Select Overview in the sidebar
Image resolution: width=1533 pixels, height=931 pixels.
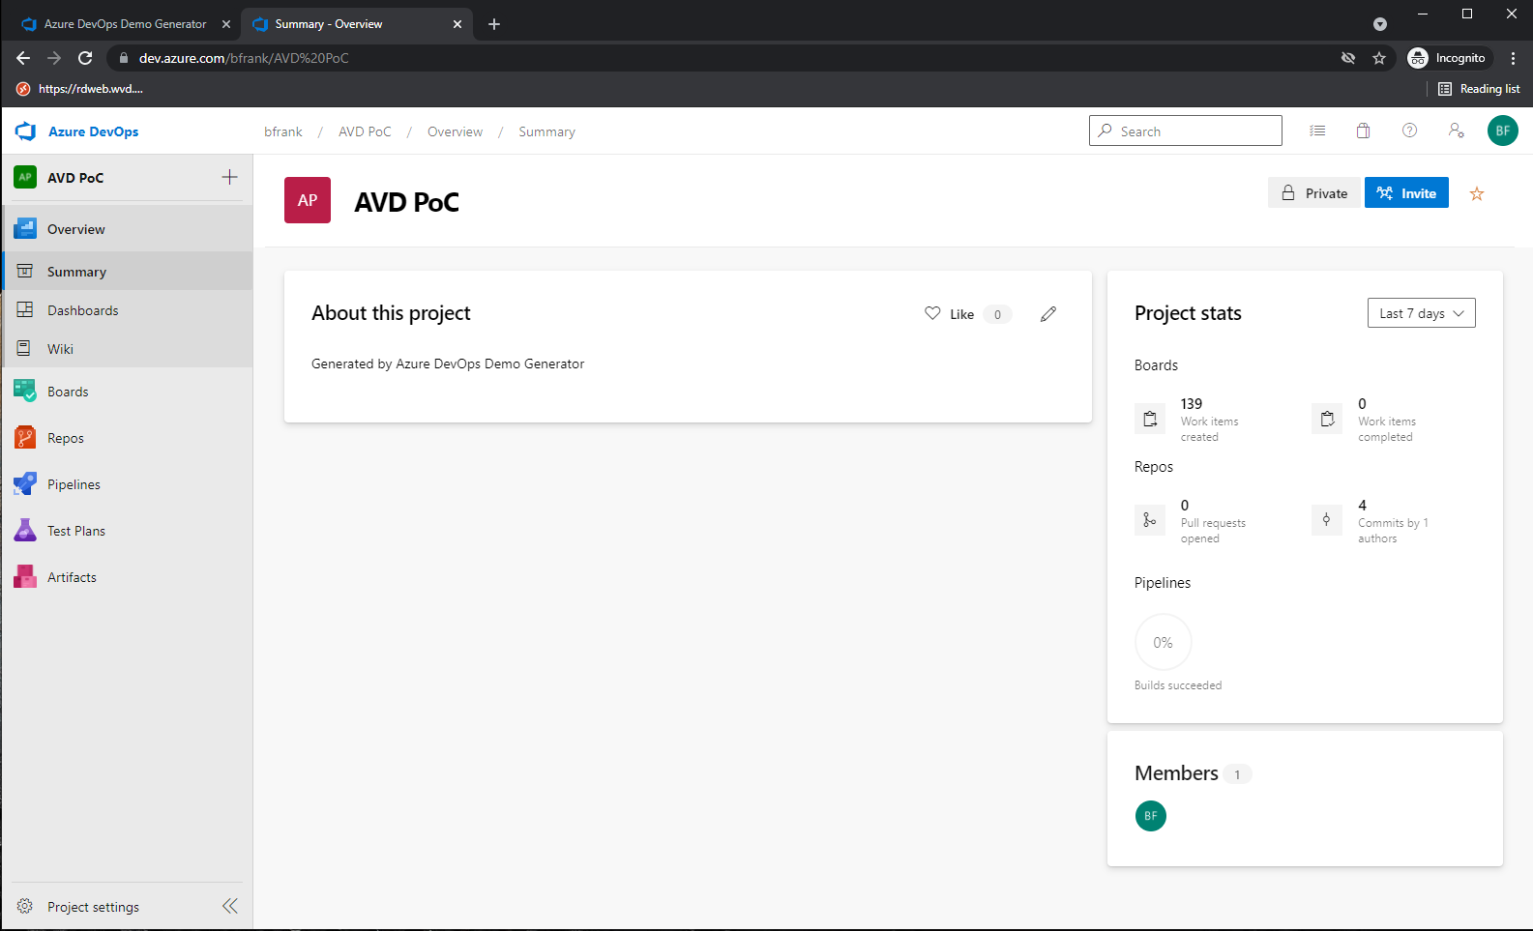[x=127, y=229]
